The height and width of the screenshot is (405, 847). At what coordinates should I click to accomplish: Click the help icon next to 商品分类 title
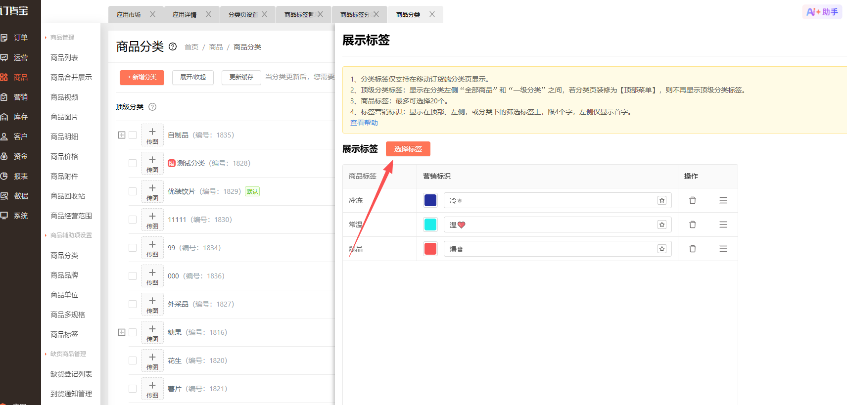(173, 46)
